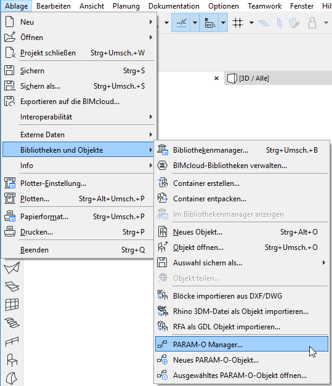332x386 pixels.
Task: Expand the Interoperabilität submenu
Action: tap(79, 117)
